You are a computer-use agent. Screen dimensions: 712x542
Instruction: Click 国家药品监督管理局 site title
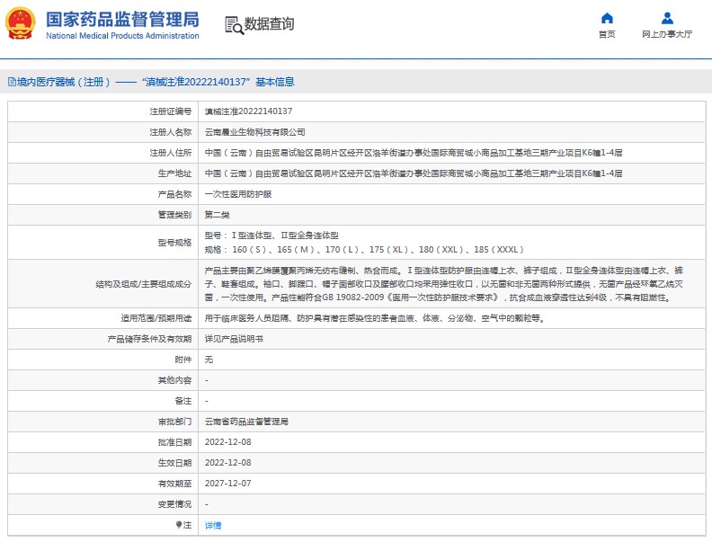point(122,20)
